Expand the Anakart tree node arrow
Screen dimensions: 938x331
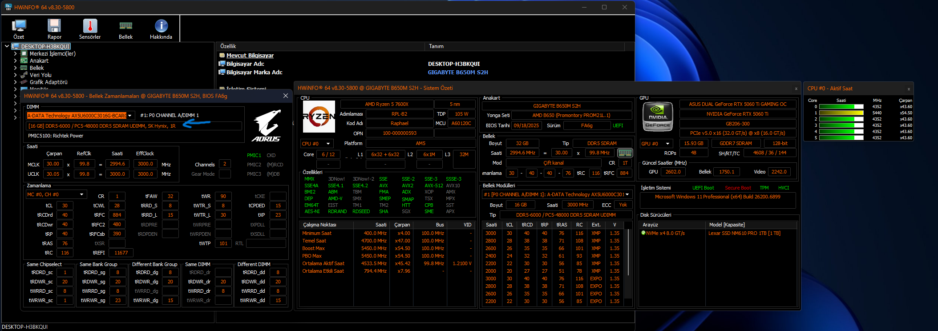[x=15, y=61]
